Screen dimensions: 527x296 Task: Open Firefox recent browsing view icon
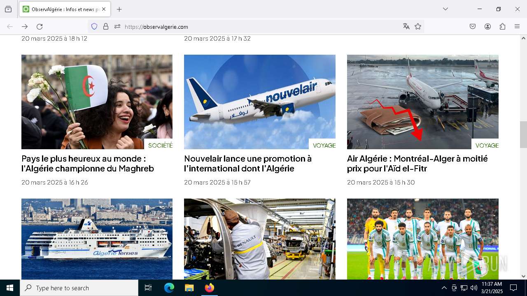pos(8,9)
